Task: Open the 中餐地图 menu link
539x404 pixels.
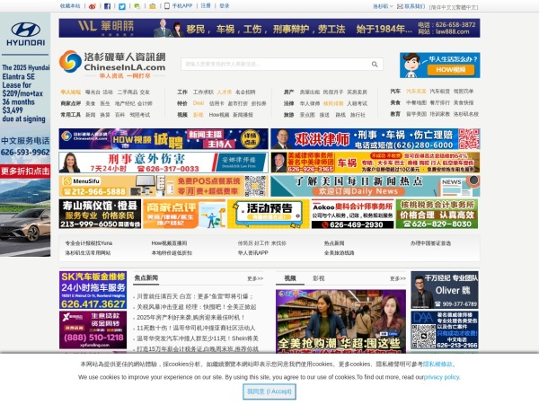Action: [416, 102]
